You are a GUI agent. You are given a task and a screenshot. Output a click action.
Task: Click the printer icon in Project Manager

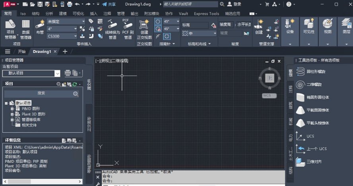pyautogui.click(x=68, y=73)
